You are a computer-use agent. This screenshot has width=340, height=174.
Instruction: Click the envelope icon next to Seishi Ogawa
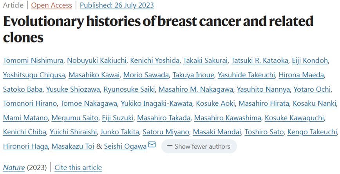[152, 144]
